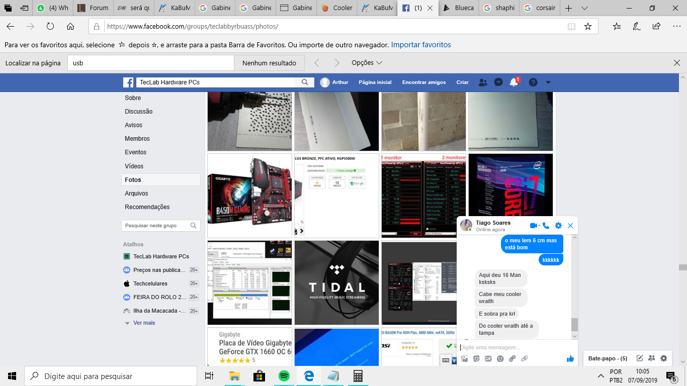Switch to the corsair browser tab

[540, 8]
